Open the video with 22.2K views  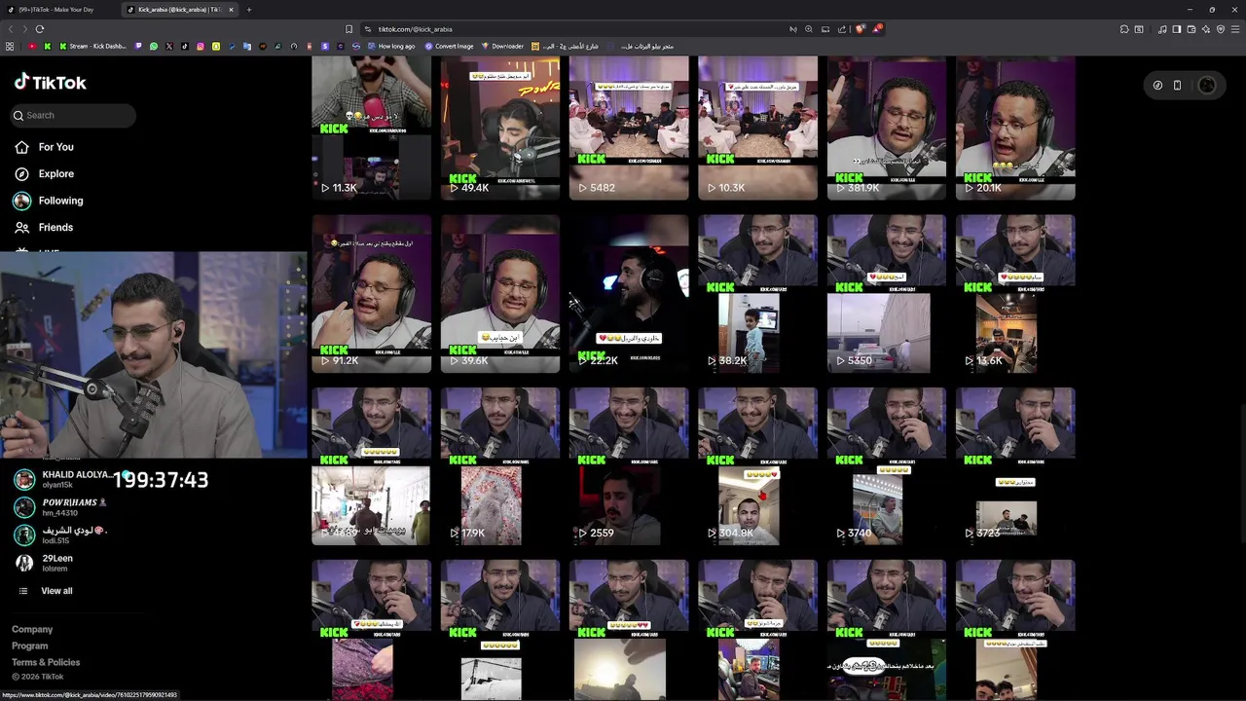coord(629,294)
